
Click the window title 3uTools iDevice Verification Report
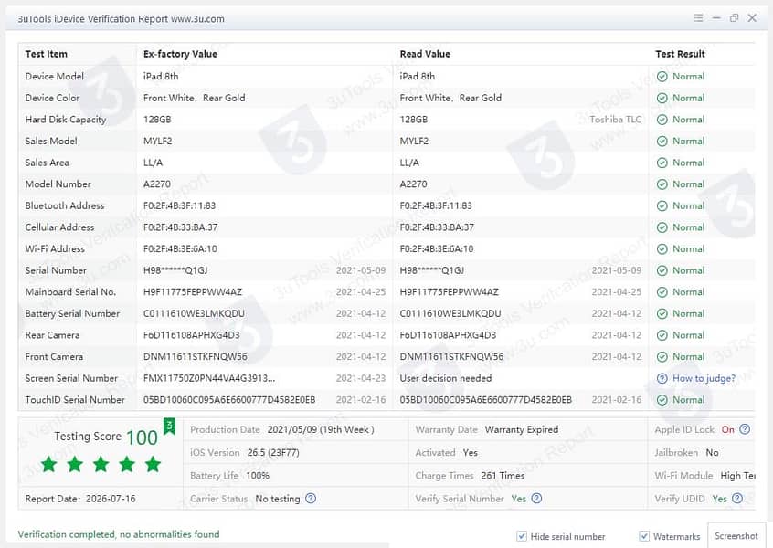click(121, 19)
